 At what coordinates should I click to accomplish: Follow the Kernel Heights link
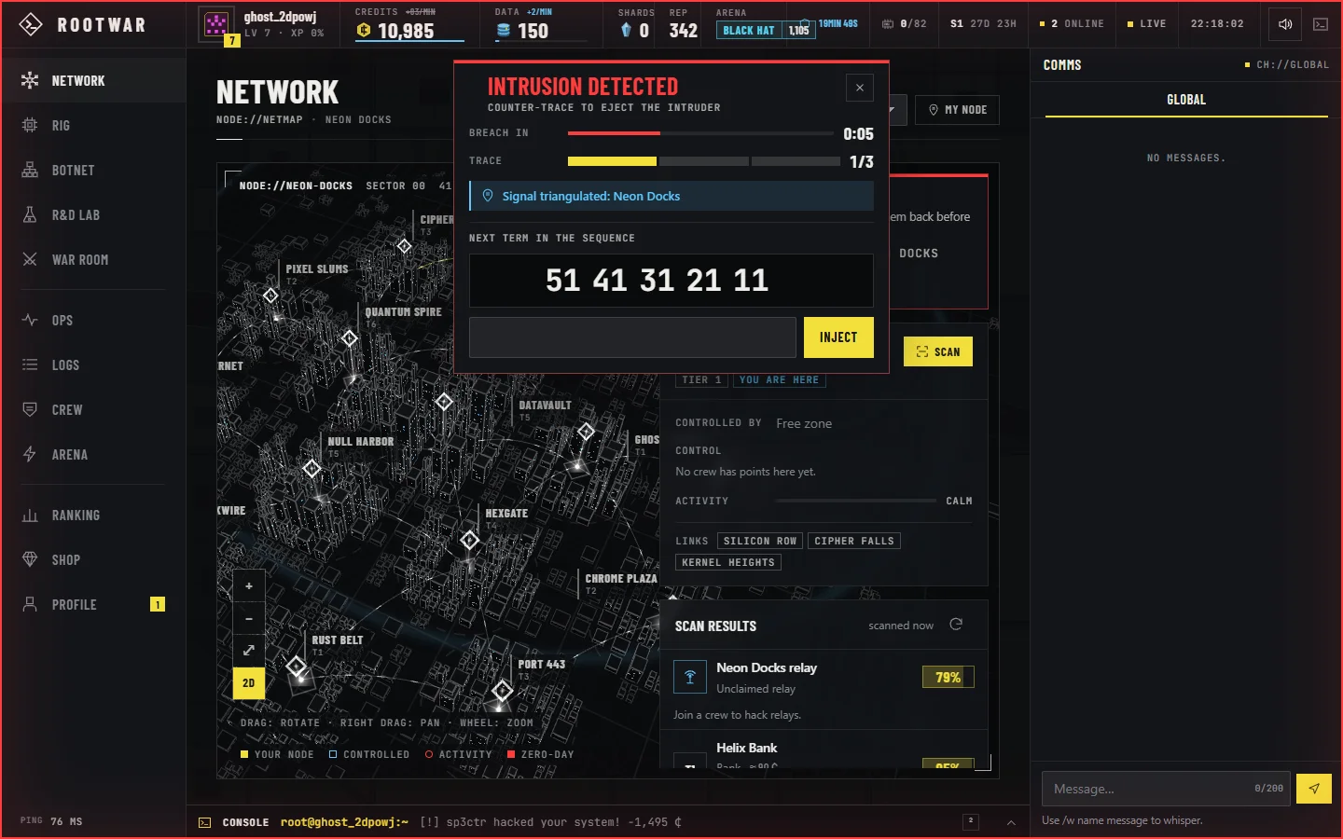point(728,562)
